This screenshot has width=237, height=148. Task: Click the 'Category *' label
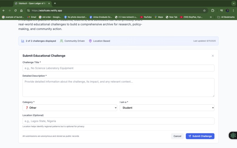29,102
